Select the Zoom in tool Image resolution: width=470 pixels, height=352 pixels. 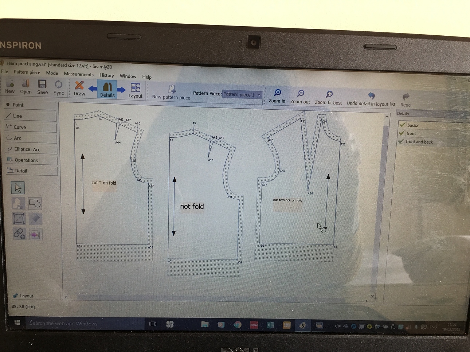[277, 93]
